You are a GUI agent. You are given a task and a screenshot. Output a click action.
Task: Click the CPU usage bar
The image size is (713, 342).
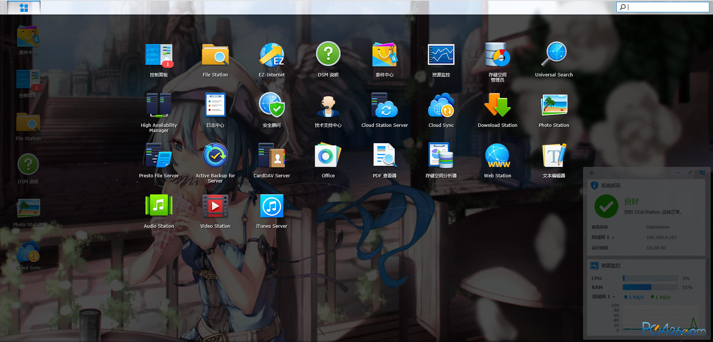[651, 278]
